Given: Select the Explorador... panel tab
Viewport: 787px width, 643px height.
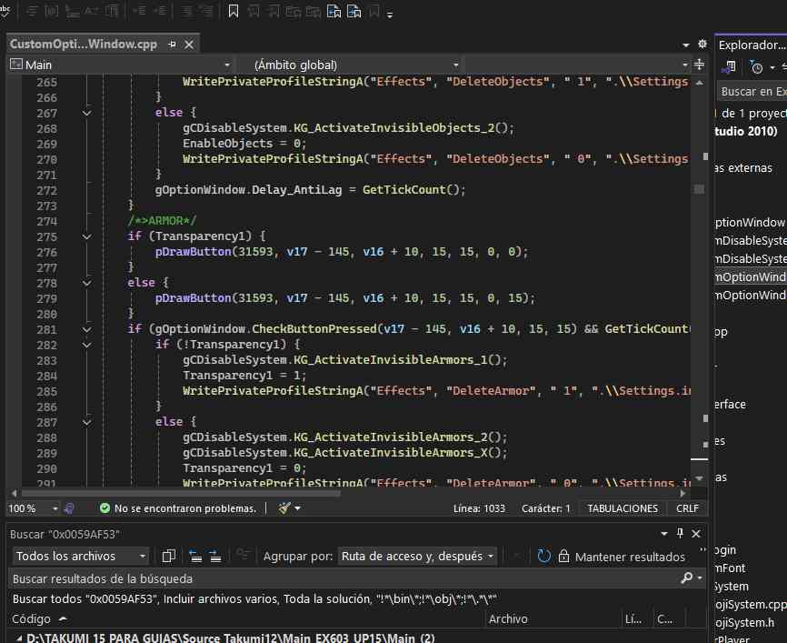Looking at the screenshot, I should pyautogui.click(x=751, y=45).
